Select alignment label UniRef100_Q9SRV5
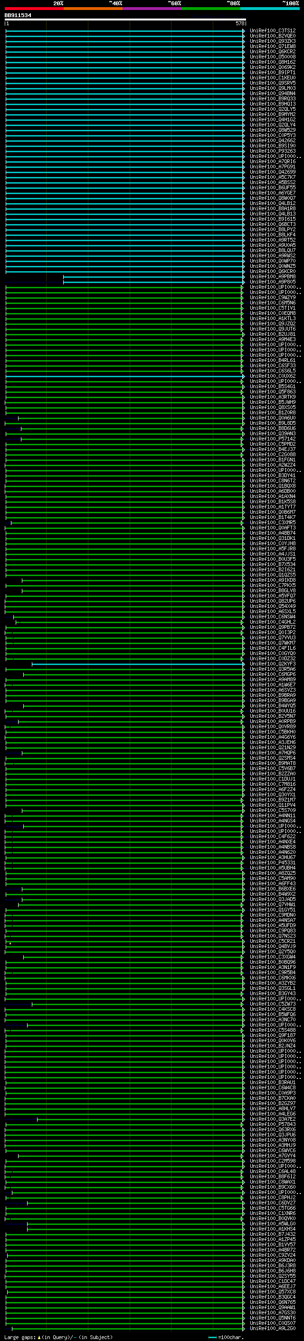The width and height of the screenshot is (304, 1341). [x=272, y=83]
